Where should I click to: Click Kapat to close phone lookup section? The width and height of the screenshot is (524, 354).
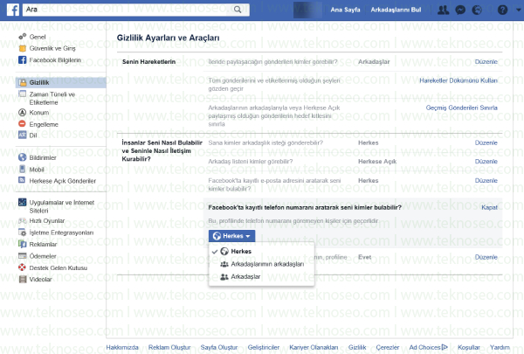coord(490,207)
